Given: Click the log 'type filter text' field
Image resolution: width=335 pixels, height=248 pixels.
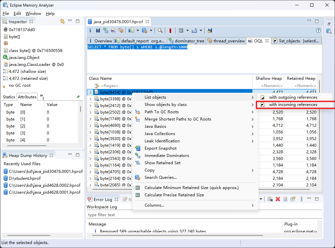Looking at the screenshot, I should 204,215.
